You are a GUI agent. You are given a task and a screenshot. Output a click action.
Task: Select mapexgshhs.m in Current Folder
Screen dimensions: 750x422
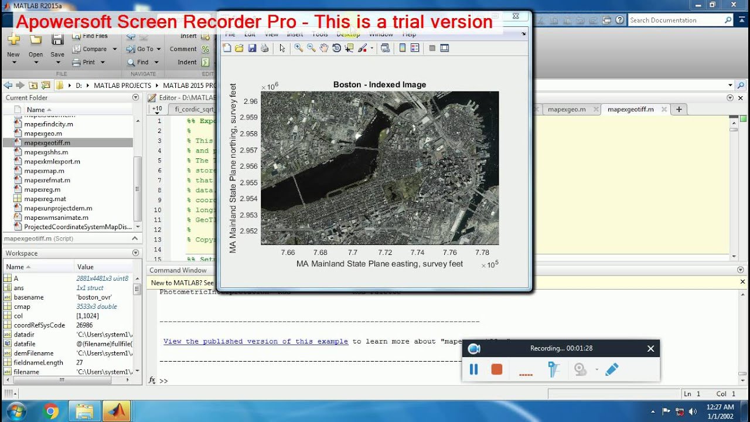click(x=46, y=152)
